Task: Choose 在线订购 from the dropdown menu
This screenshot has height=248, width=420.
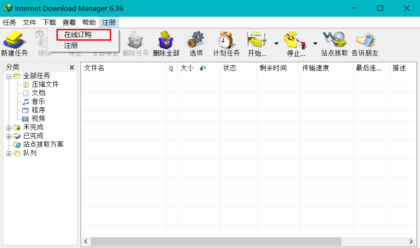Action: tap(84, 35)
